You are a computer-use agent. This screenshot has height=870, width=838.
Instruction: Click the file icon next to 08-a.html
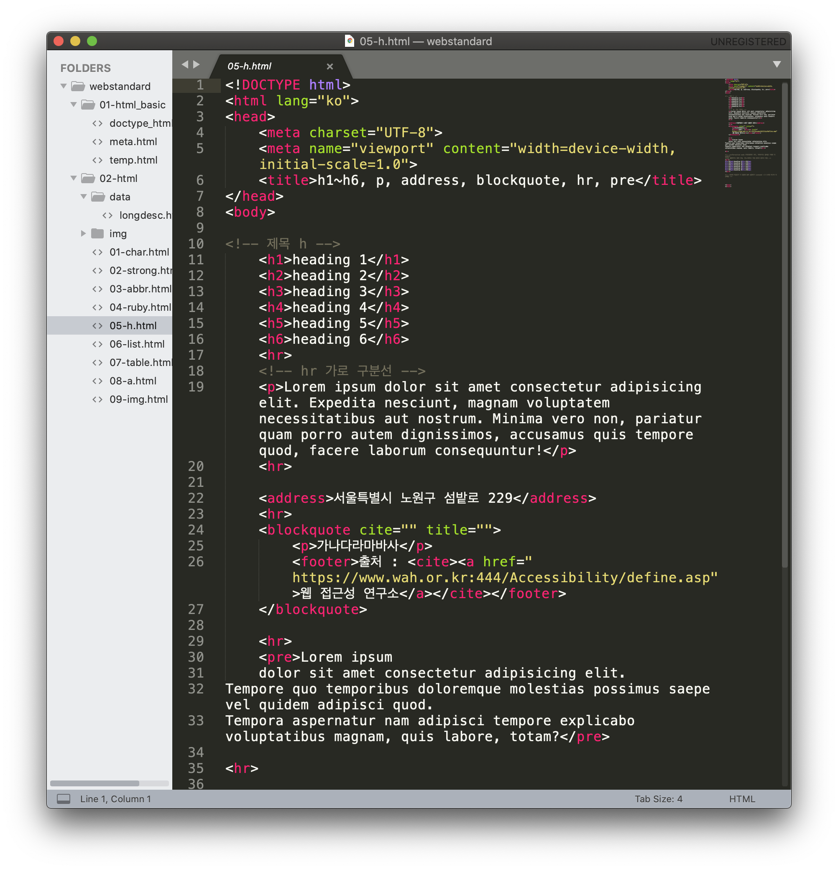pos(97,381)
